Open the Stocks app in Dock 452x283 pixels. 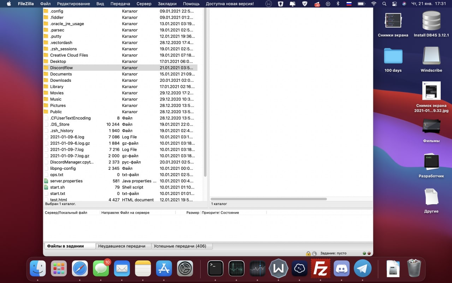(257, 268)
